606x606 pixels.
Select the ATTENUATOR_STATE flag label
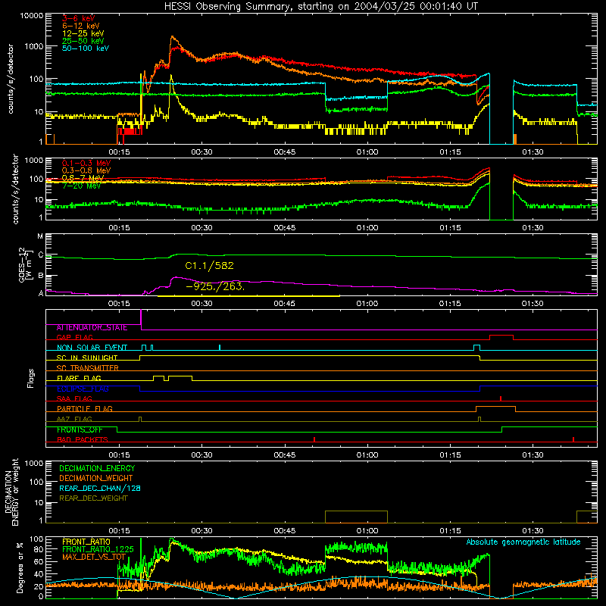click(x=92, y=327)
